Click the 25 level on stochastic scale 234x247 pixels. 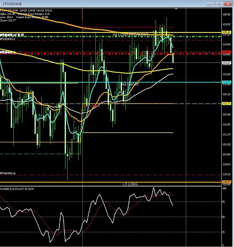pyautogui.click(x=223, y=232)
